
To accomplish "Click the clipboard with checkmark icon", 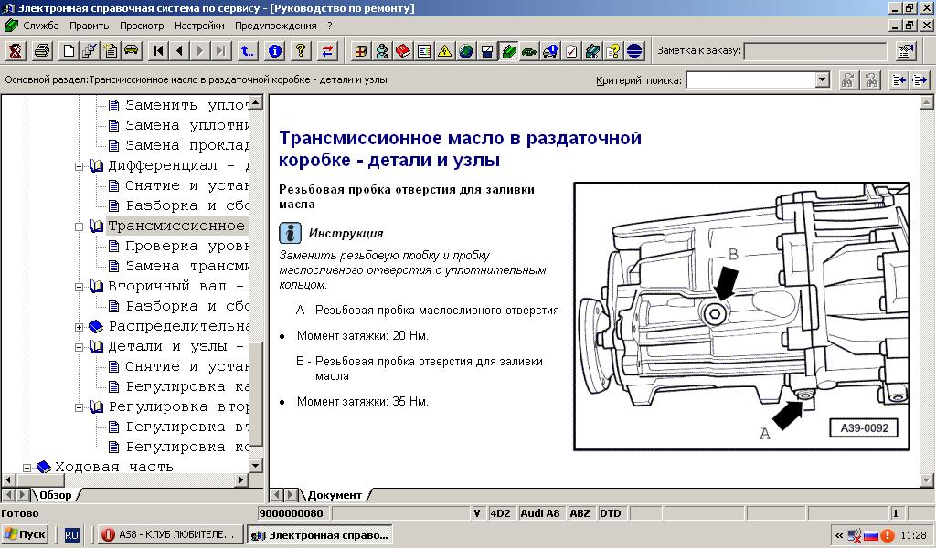I will (x=571, y=51).
